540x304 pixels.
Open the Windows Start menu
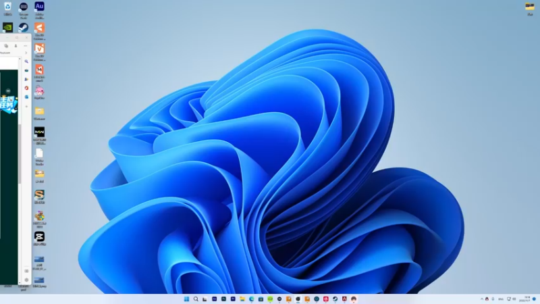pos(186,299)
